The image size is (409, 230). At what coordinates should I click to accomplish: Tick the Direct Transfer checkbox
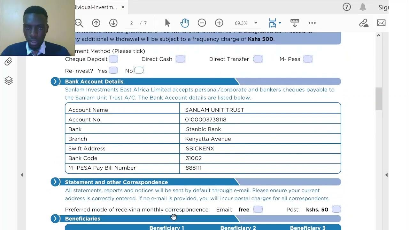coord(258,59)
